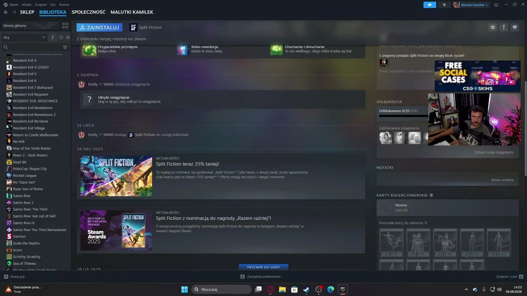Open the Znajomi menu
527x296 pixels.
[41, 5]
